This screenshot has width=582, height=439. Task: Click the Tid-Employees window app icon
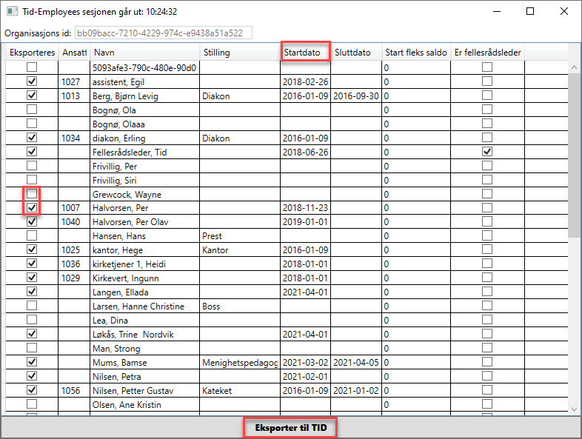click(x=12, y=11)
